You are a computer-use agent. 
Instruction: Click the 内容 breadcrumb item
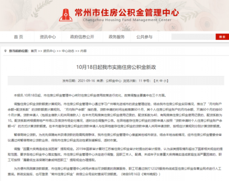[x=83, y=51]
